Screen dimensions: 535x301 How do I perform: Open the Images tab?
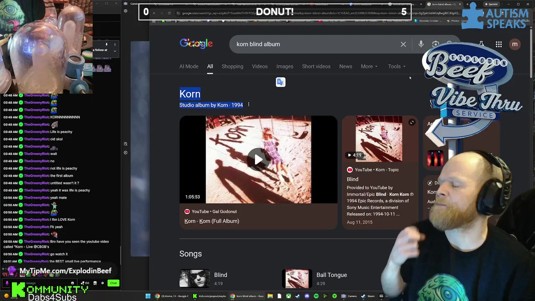(x=285, y=66)
